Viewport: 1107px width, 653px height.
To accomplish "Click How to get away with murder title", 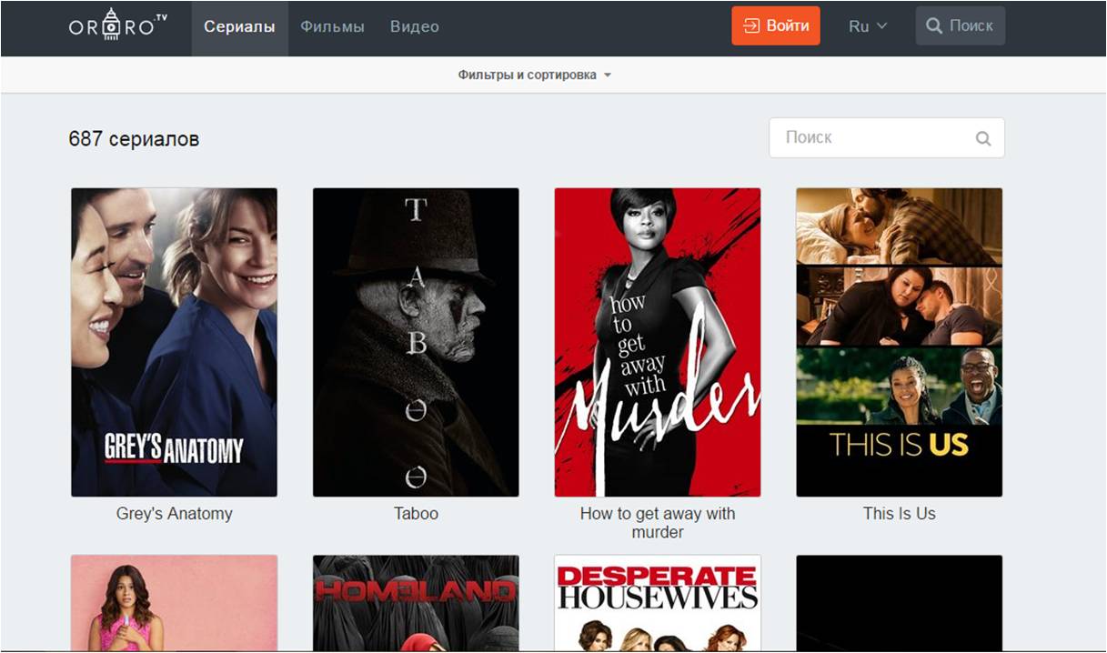I will (658, 523).
